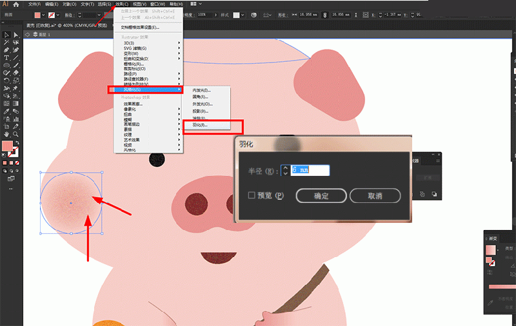Click the gradient slider bar in 渐变 panel
Viewport: 516px width, 326px height.
(502, 287)
